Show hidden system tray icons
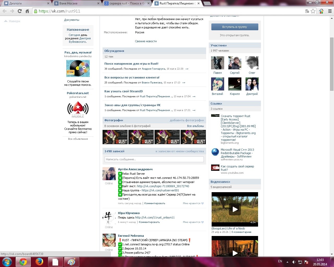Image resolution: width=334 pixels, height=267 pixels. point(287,262)
